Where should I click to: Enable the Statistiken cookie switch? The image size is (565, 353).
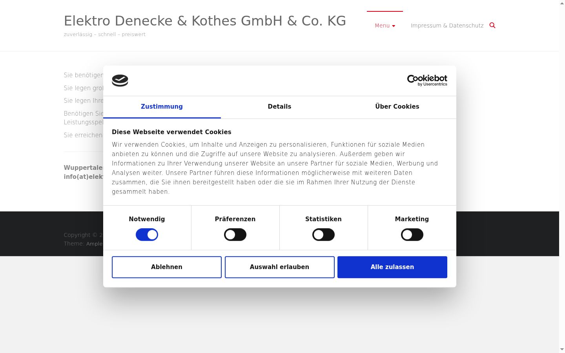323,235
